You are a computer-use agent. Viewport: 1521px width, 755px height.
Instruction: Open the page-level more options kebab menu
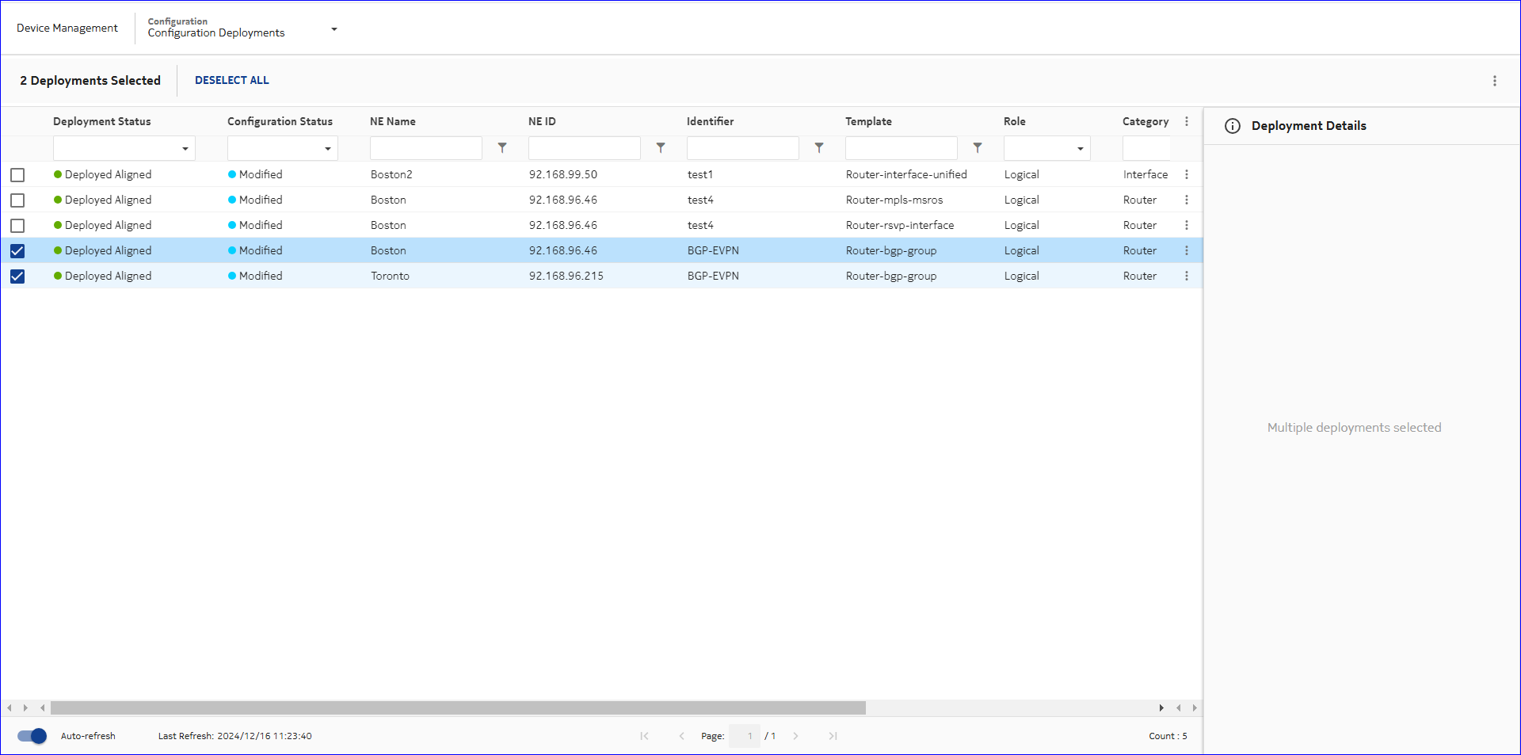(1494, 81)
